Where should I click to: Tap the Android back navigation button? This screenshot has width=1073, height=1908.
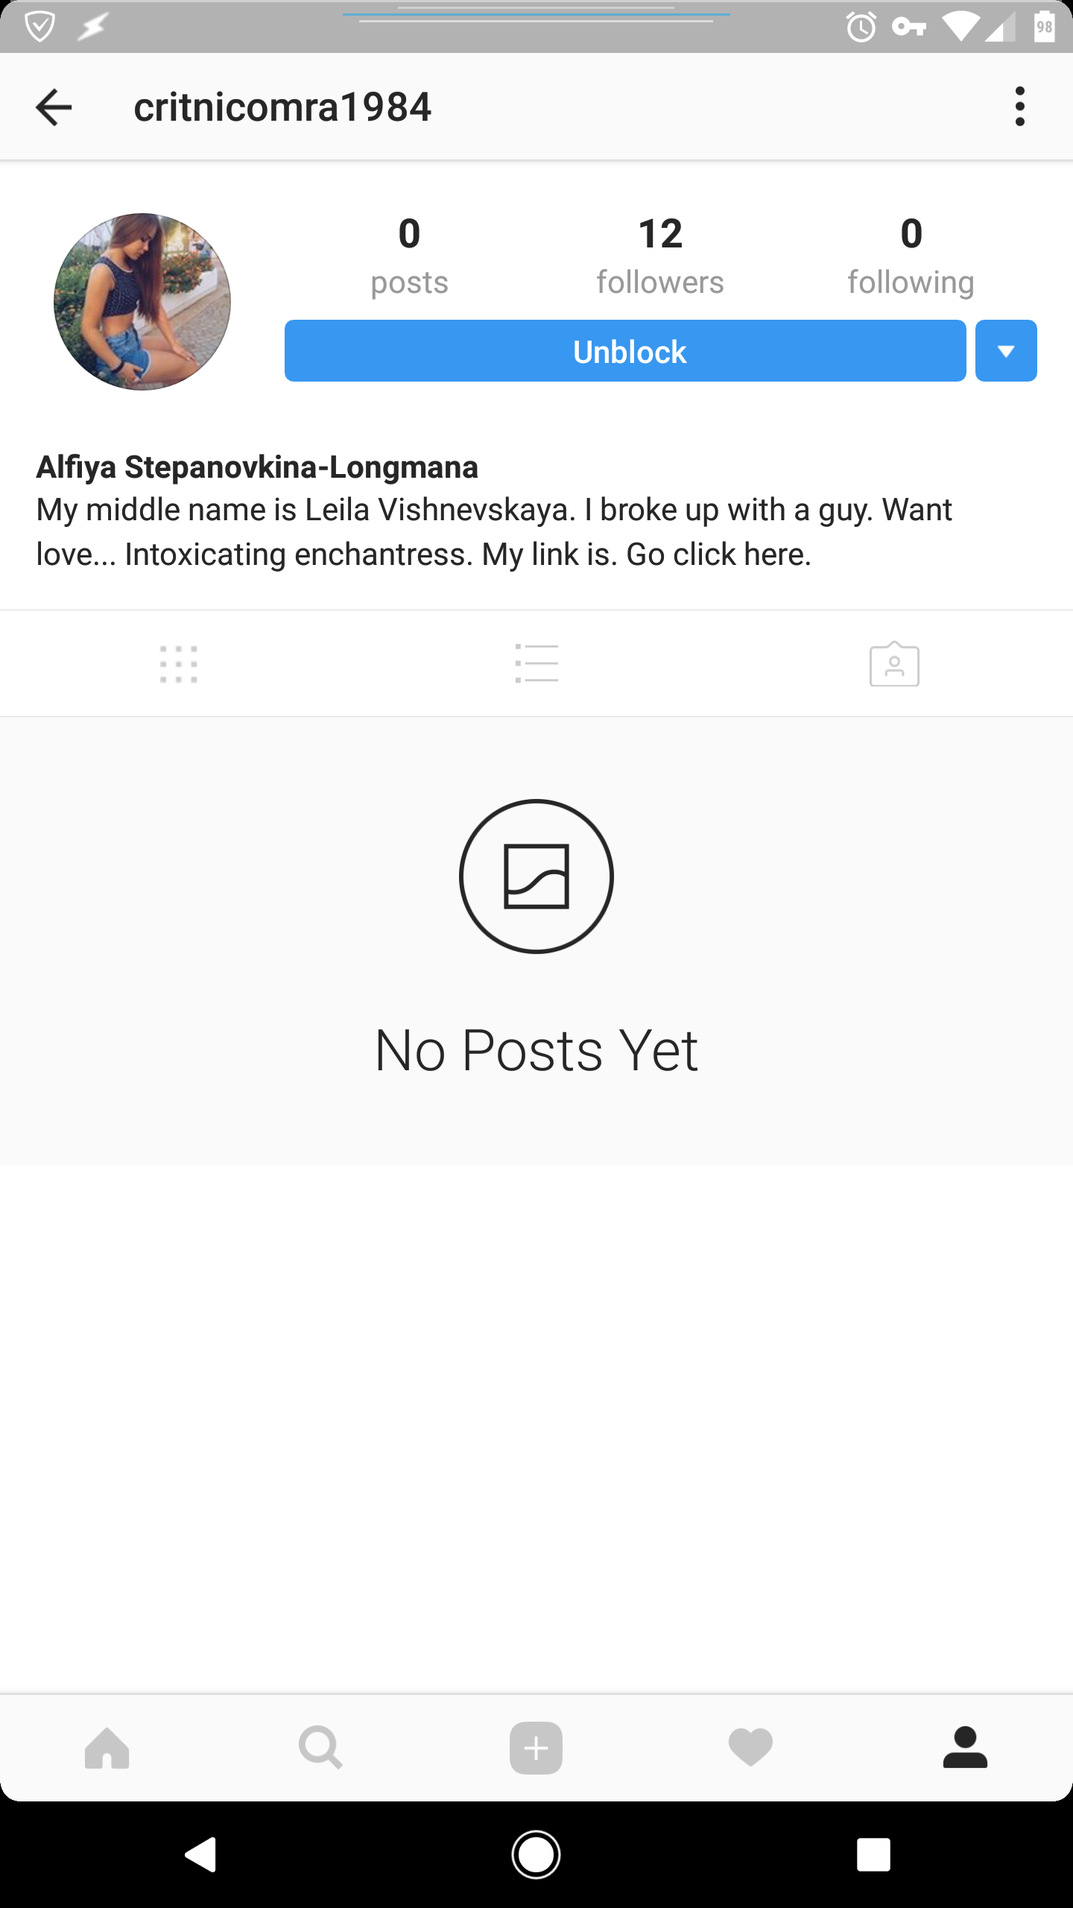click(200, 1854)
